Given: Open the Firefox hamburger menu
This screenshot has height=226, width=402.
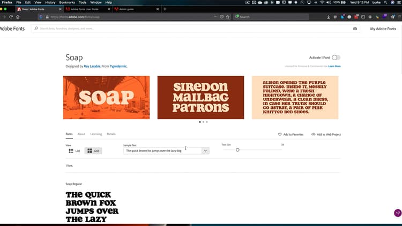Looking at the screenshot, I should [399, 17].
